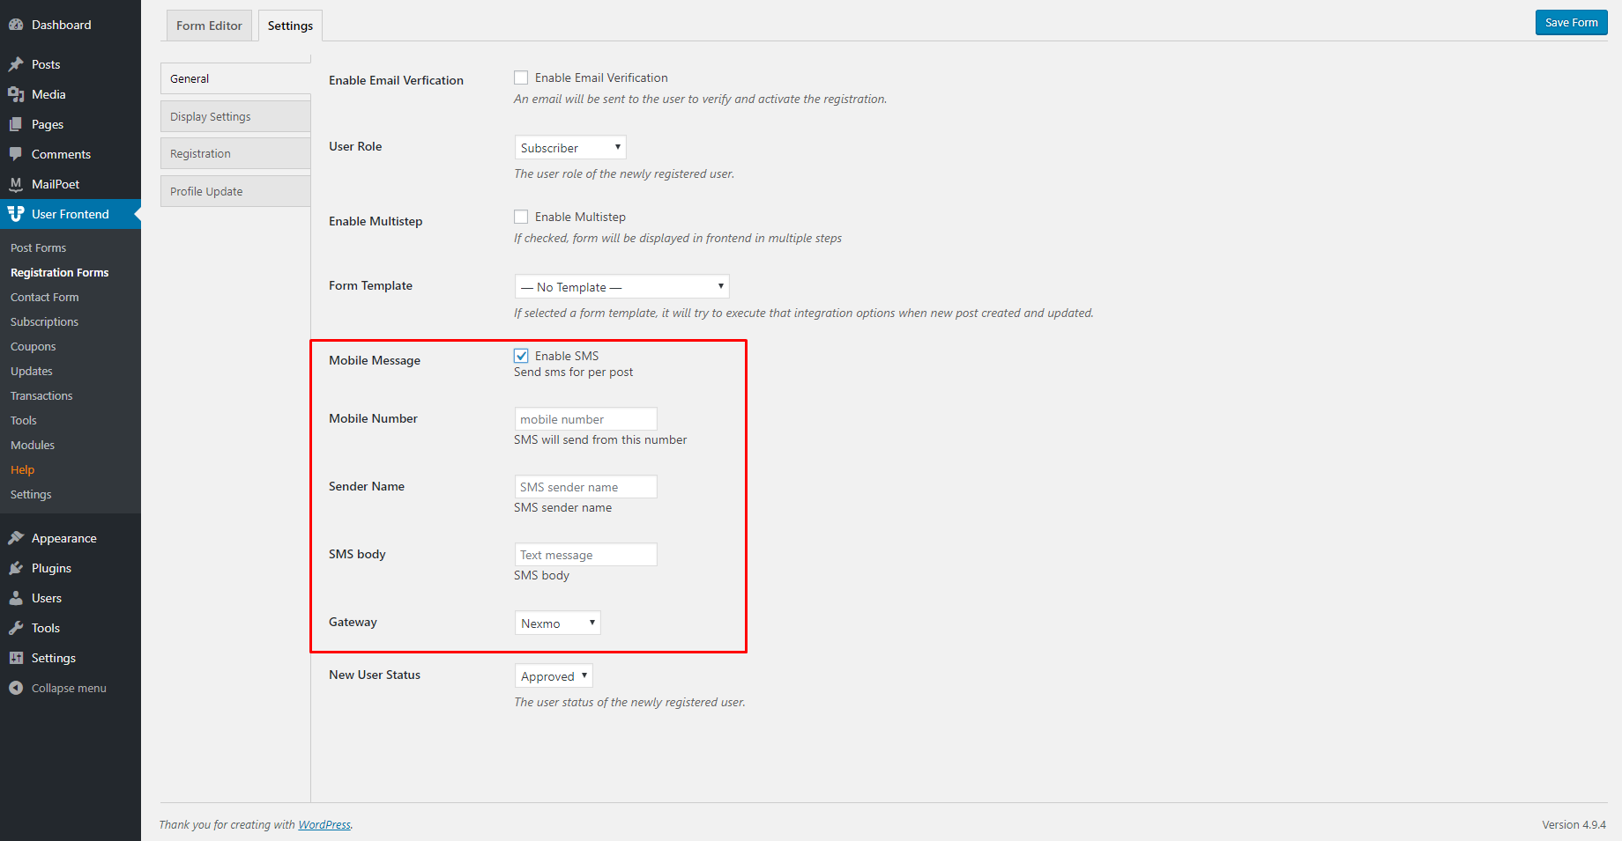
Task: Go to Contact Form submenu
Action: pos(44,298)
